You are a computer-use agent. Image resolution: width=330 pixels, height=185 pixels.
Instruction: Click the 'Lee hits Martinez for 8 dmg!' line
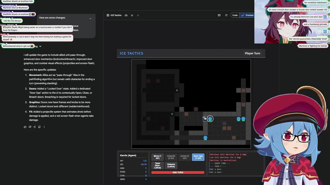226,157
